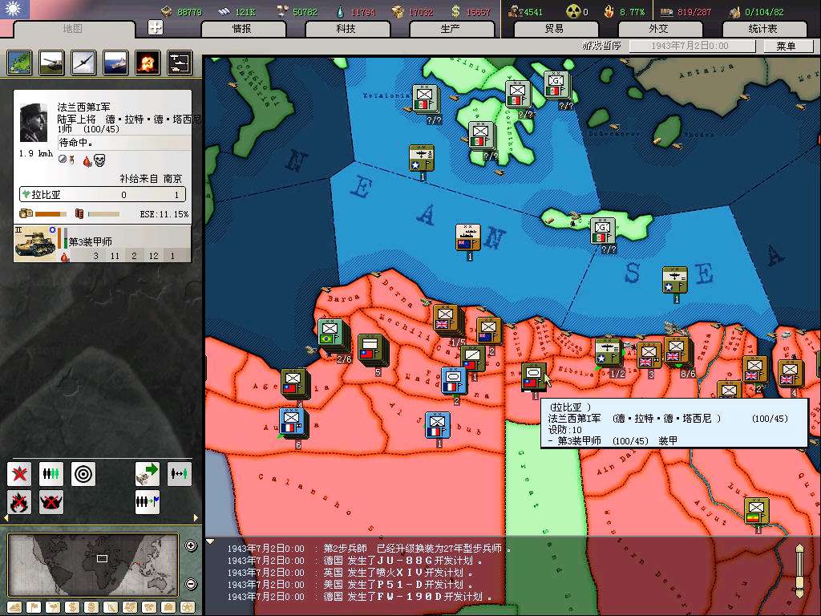Viewport: 821px width, 616px height.
Task: Select the British stack marked 8/6
Action: [x=677, y=351]
